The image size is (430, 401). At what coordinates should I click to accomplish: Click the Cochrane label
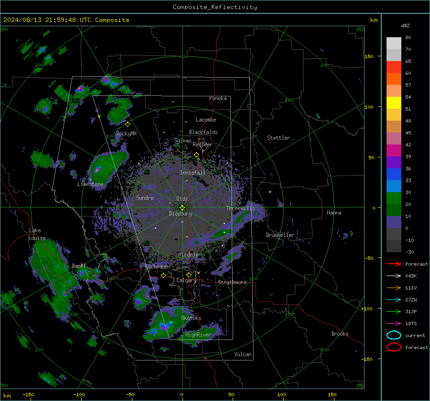pos(156,267)
